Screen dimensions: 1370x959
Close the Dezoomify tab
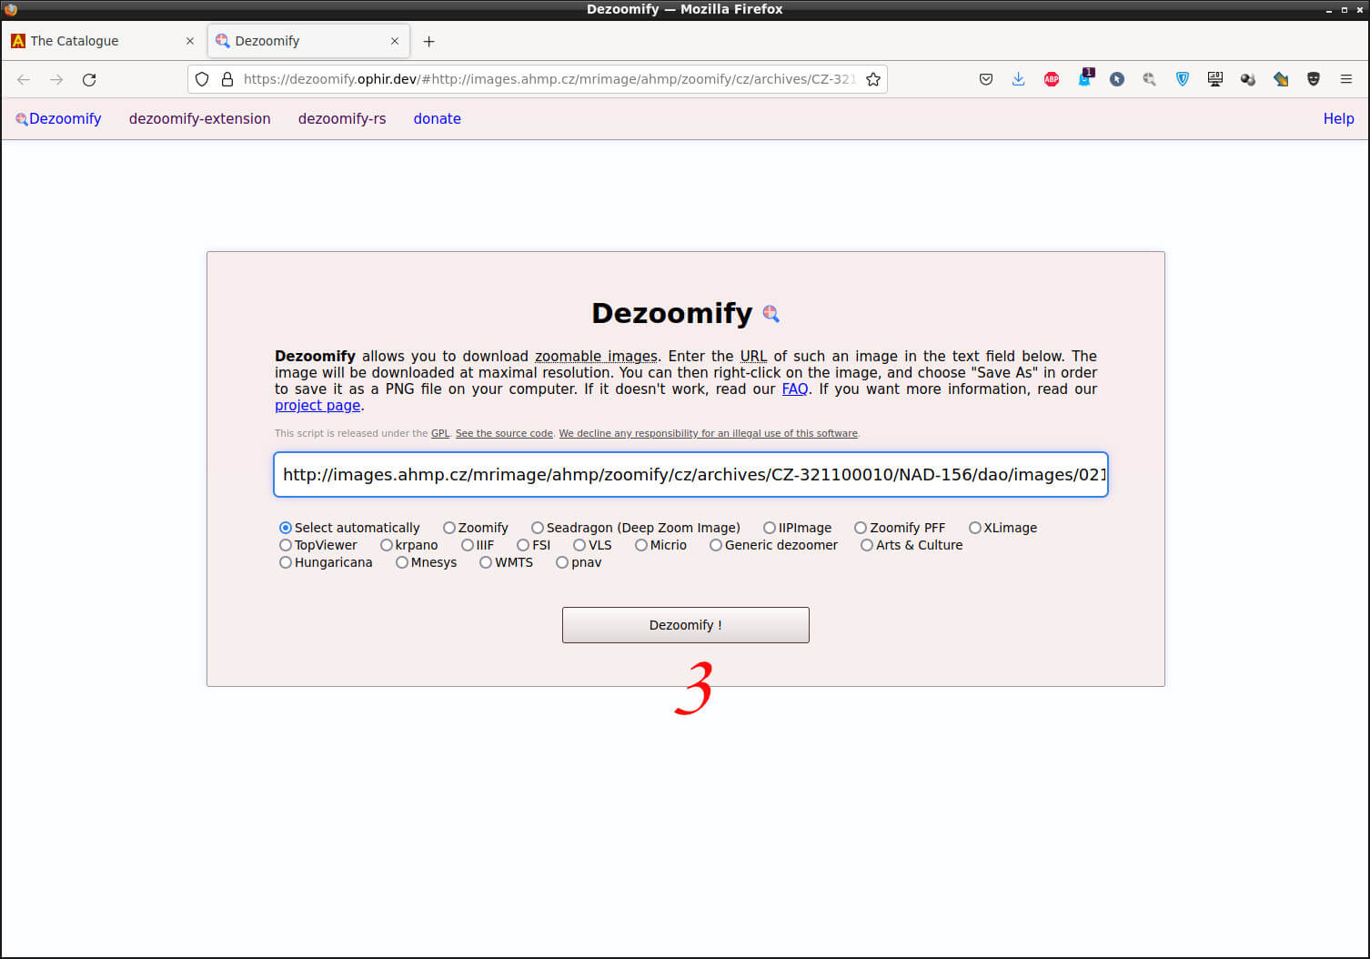click(x=395, y=41)
